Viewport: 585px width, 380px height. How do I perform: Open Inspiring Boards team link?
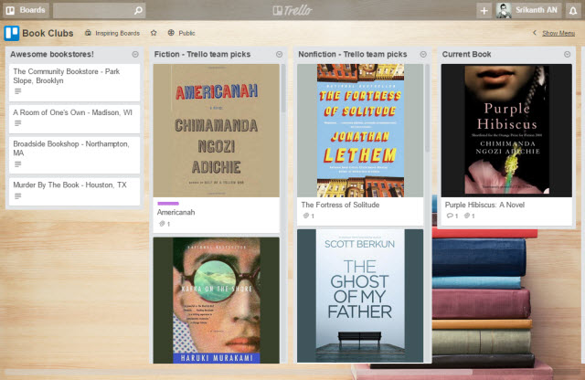pos(112,33)
